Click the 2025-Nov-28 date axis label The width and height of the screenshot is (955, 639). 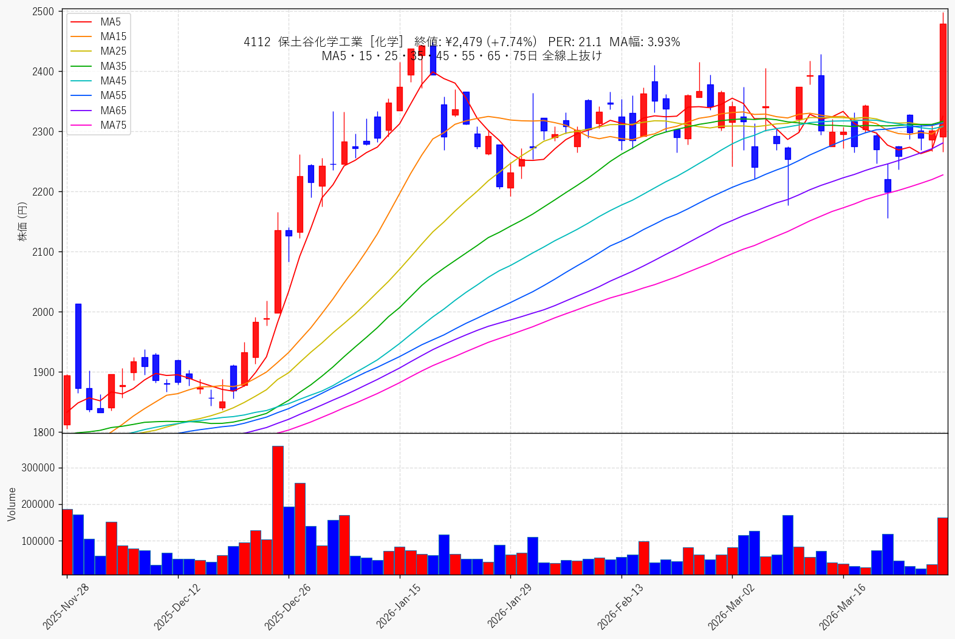click(x=66, y=606)
